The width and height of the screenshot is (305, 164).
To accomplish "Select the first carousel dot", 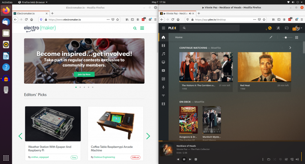I will 76,87.
